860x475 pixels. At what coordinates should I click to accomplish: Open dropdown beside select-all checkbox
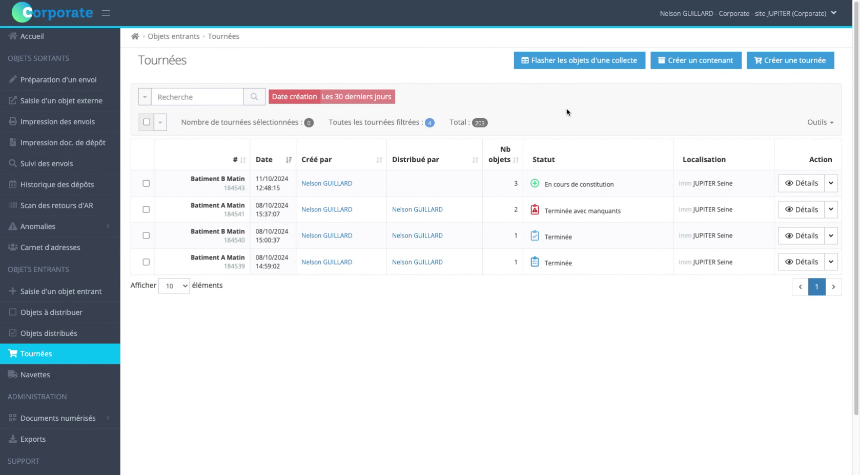tap(160, 122)
